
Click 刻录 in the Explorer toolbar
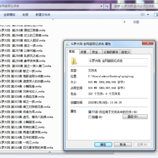(25, 15)
